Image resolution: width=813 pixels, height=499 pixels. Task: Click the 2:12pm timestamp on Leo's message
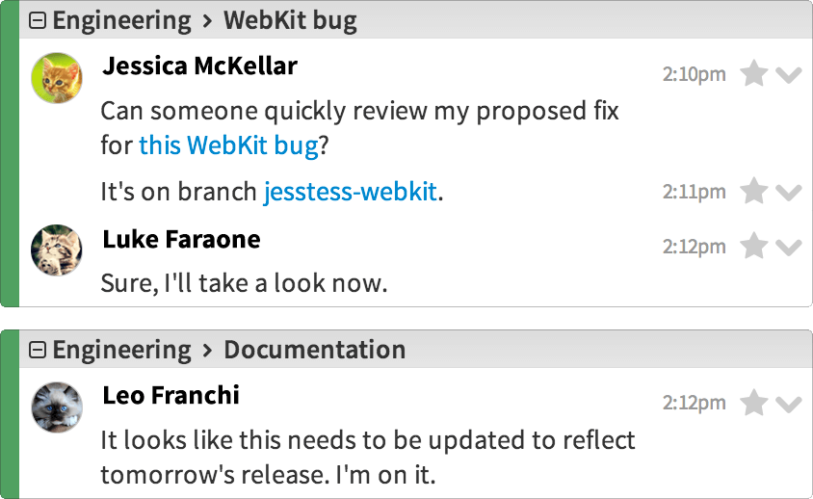pyautogui.click(x=694, y=403)
